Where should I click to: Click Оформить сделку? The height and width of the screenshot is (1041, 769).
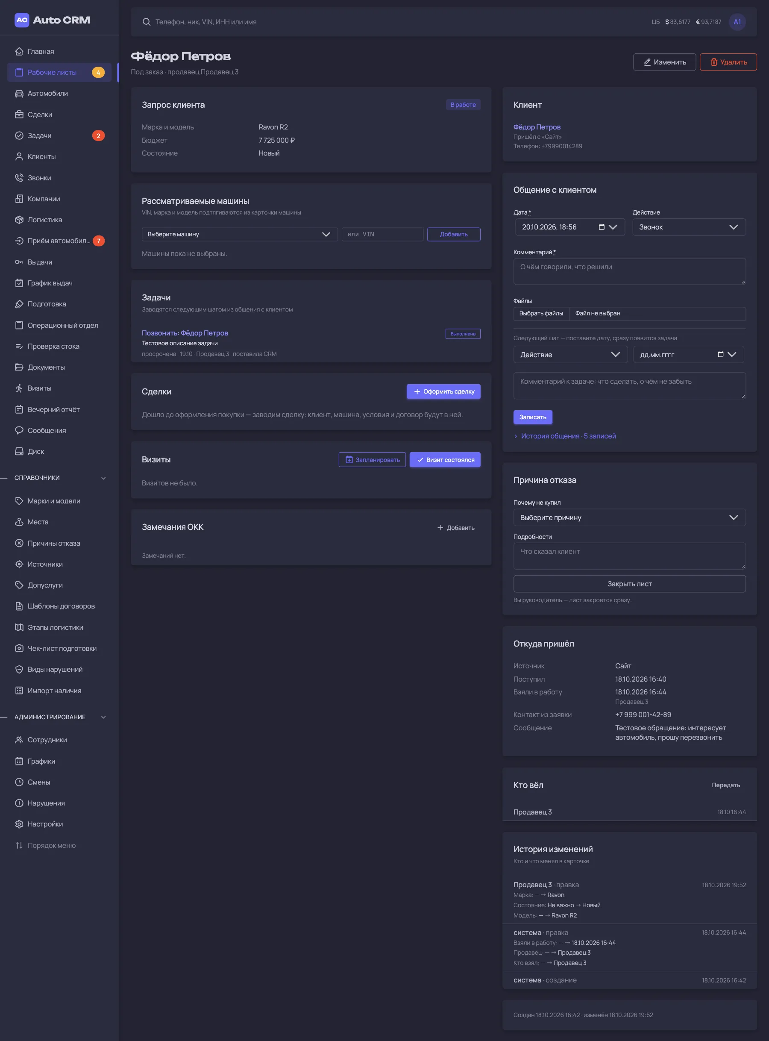[x=443, y=391]
